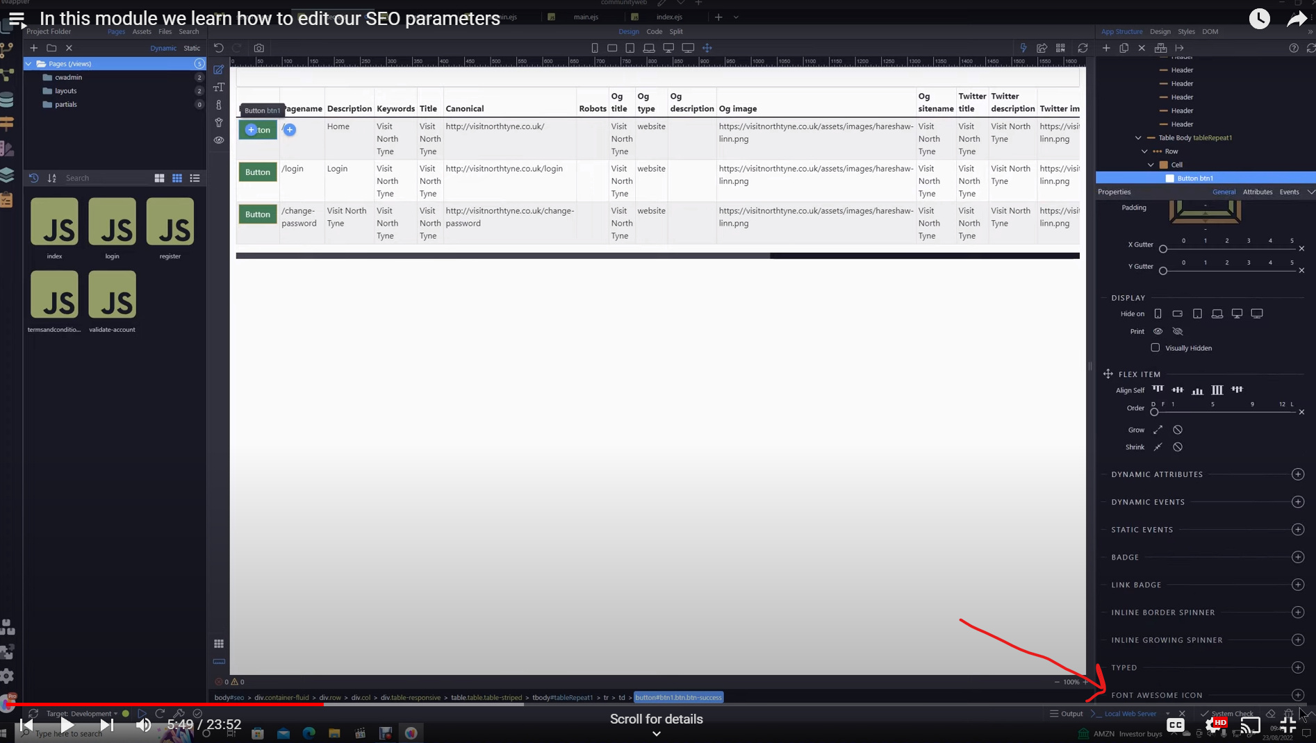Viewport: 1316px width, 743px height.
Task: Open the Assets tab in Project Folder
Action: [x=142, y=31]
